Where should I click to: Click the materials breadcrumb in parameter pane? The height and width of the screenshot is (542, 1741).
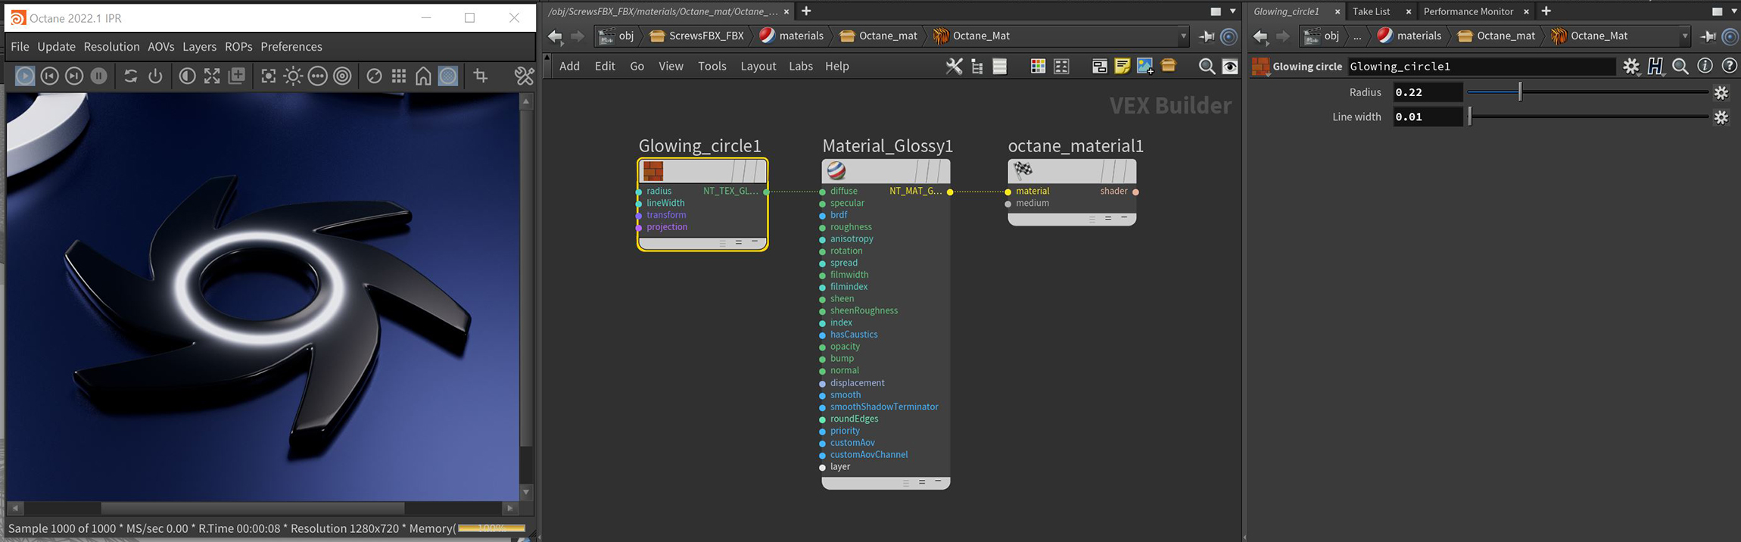click(x=1419, y=36)
